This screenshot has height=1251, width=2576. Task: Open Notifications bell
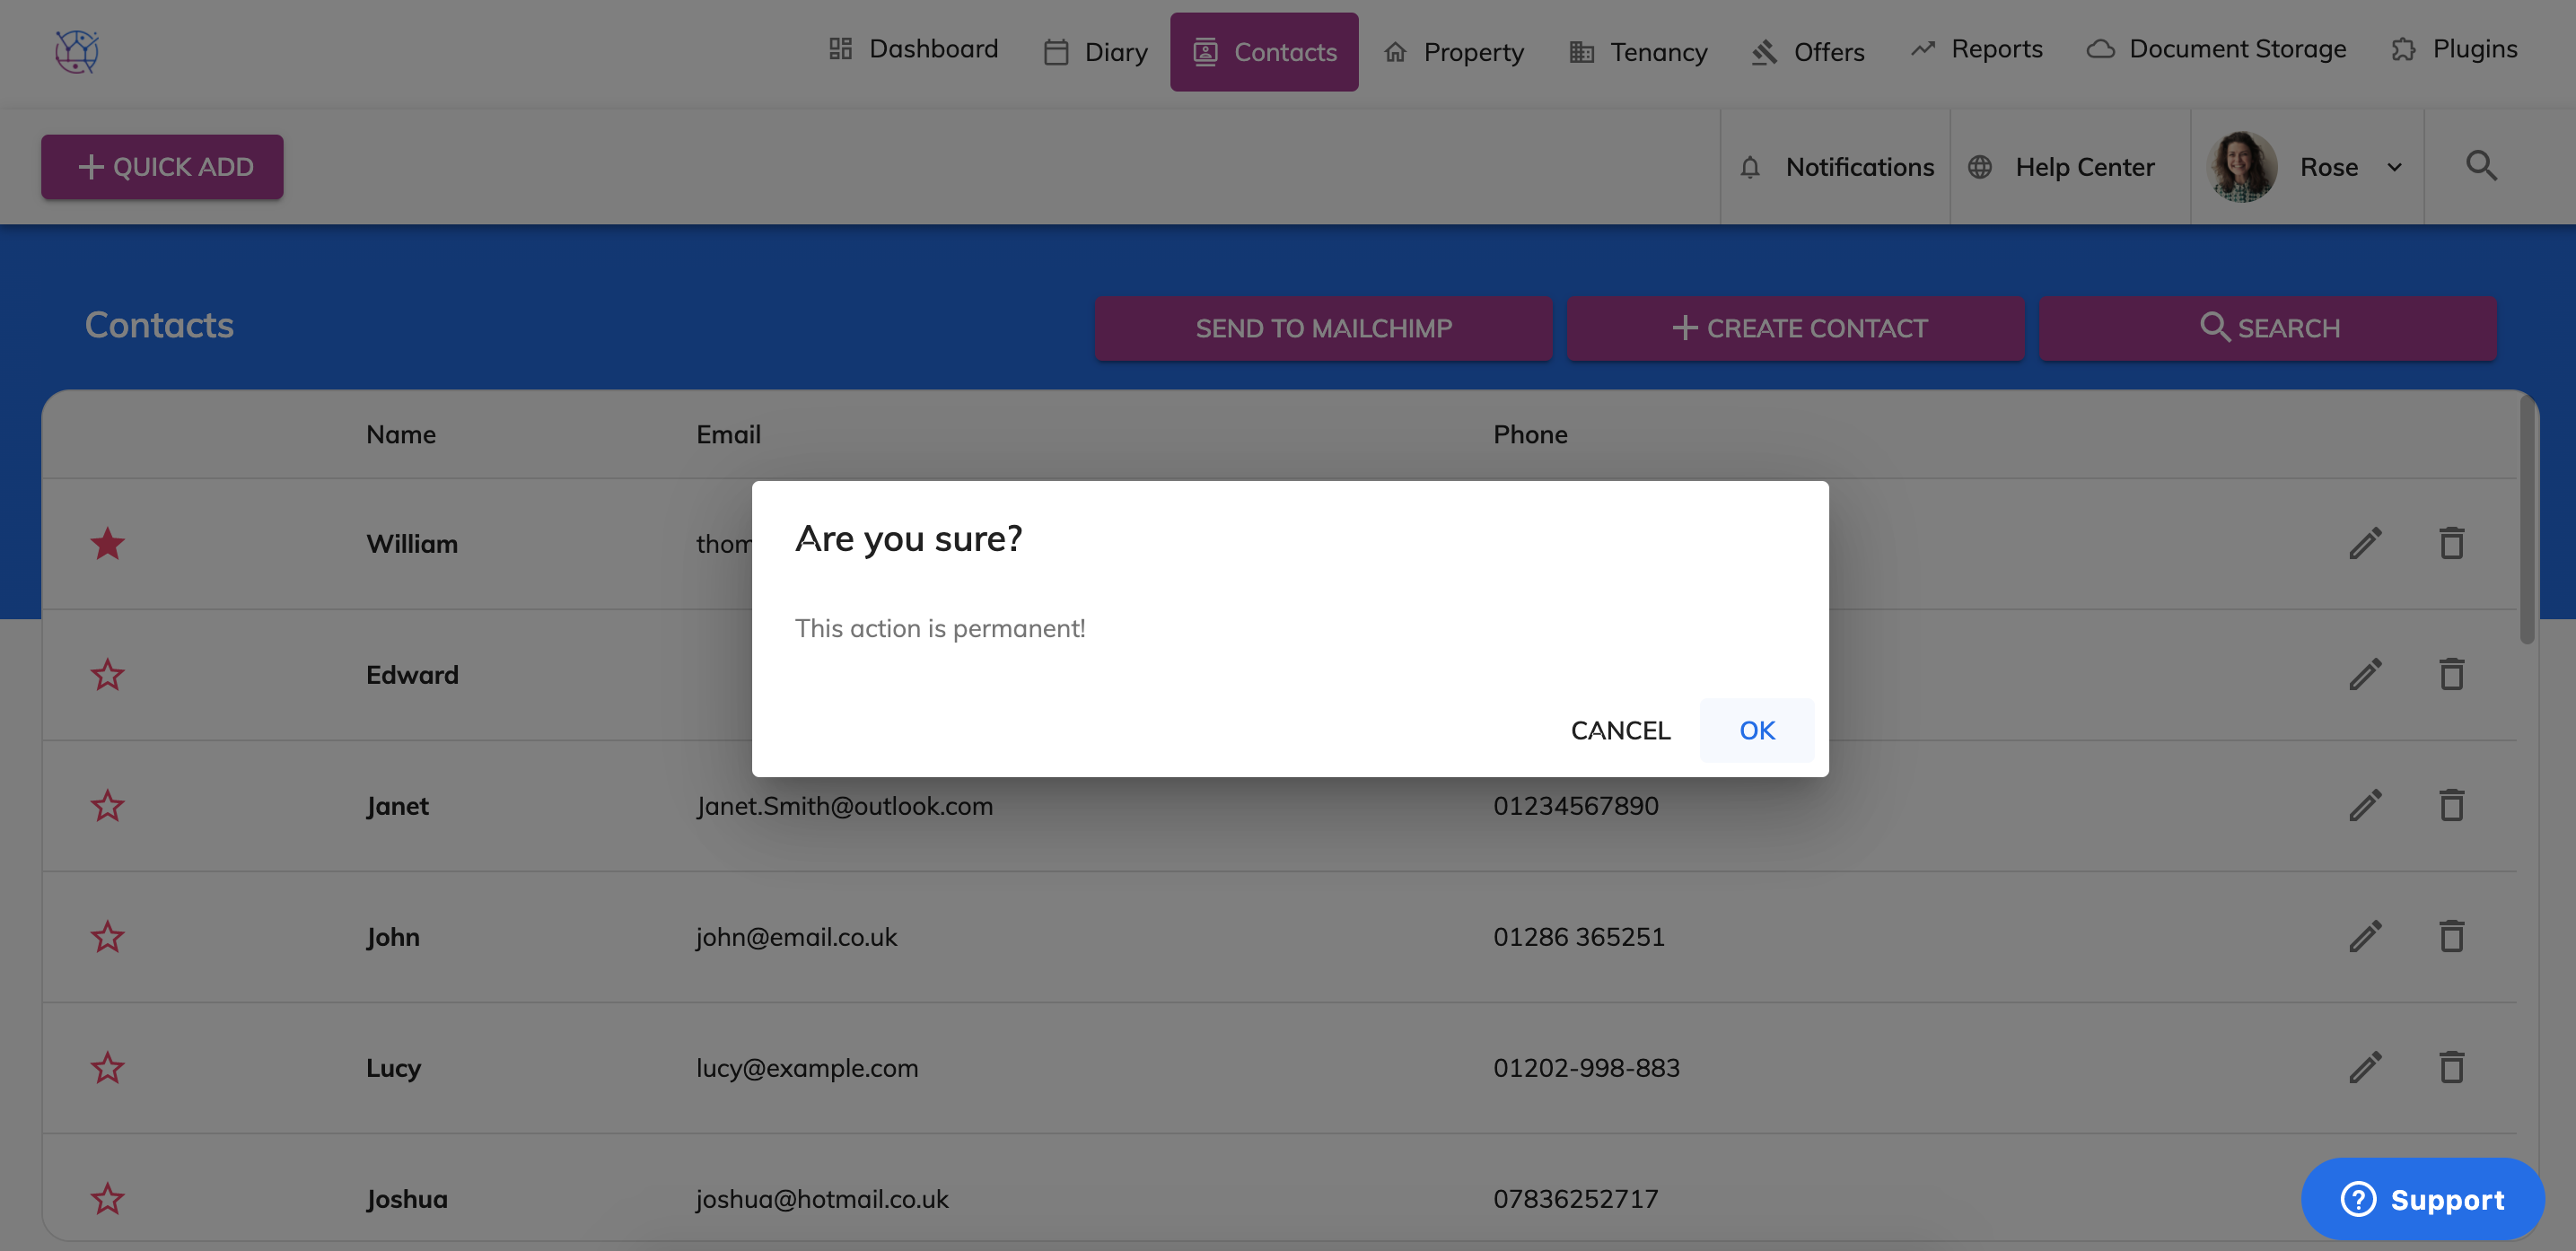[1749, 167]
